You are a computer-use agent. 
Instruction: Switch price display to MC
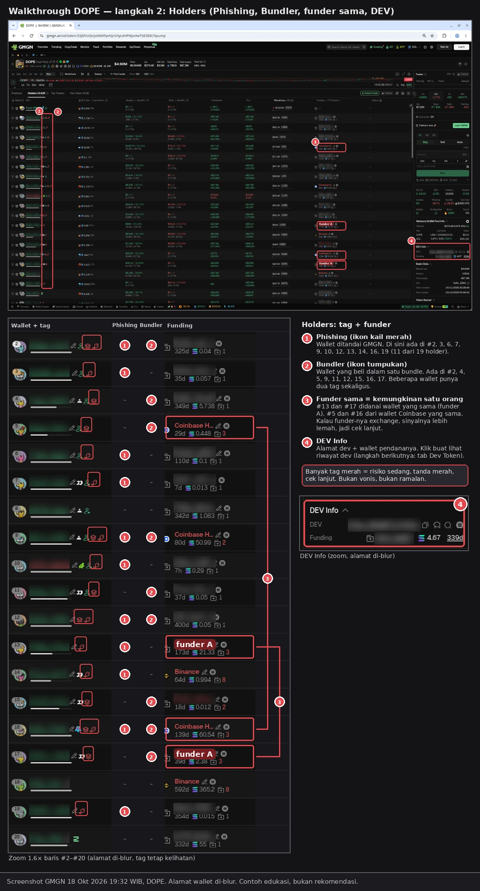tap(138, 74)
